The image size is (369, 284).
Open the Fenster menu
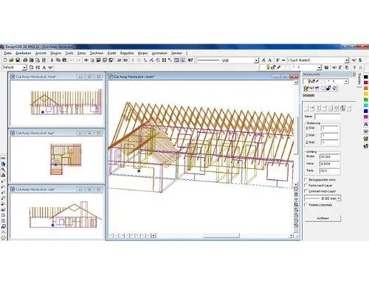click(x=176, y=53)
